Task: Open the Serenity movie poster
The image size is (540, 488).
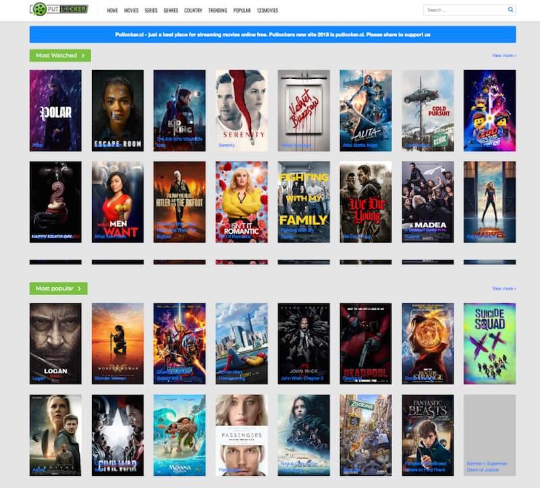Action: [x=242, y=111]
